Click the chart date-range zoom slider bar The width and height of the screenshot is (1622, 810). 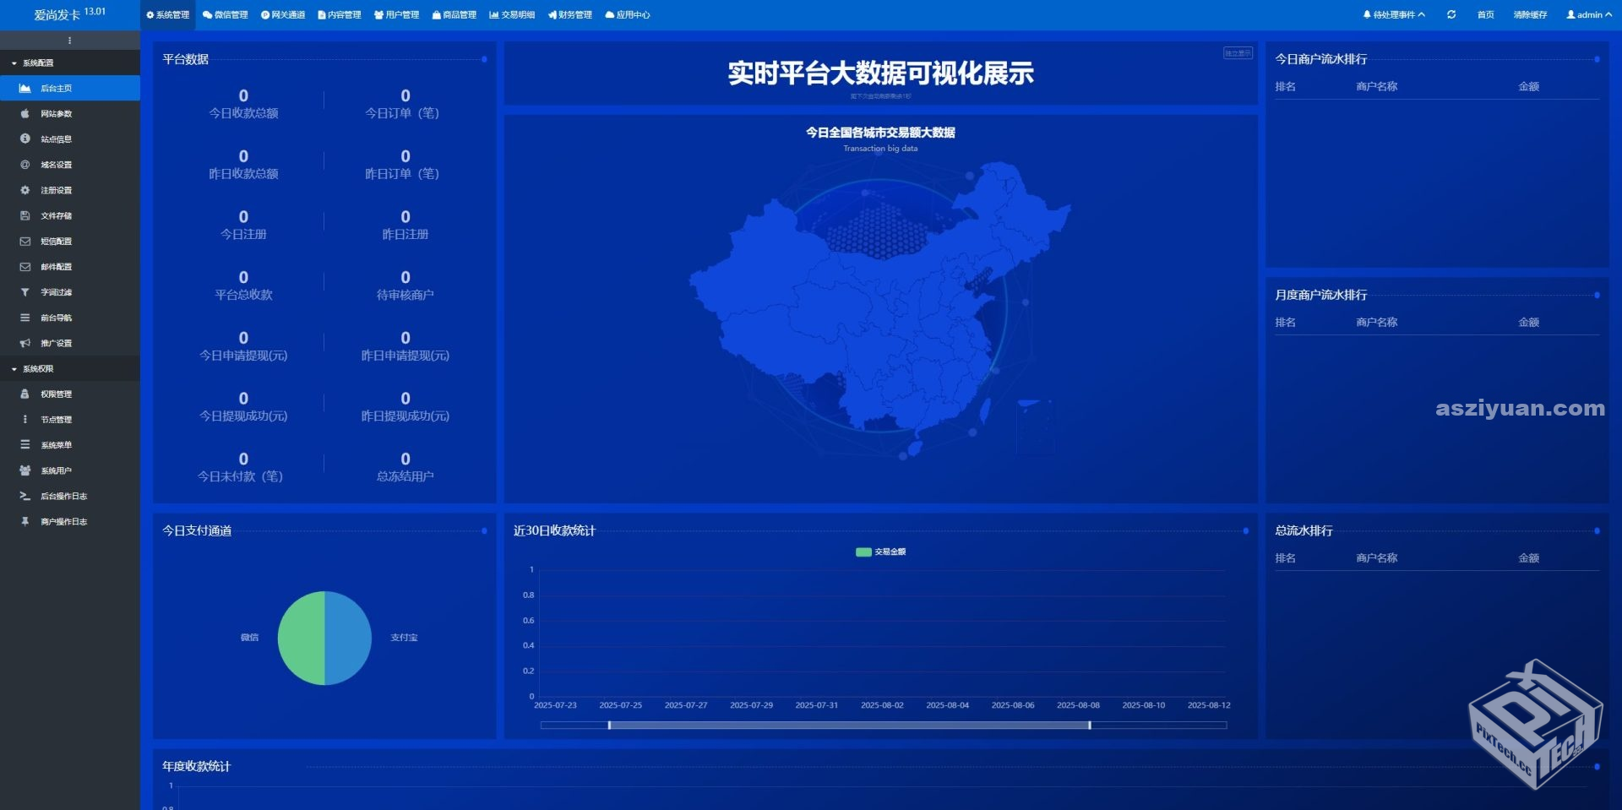(849, 726)
